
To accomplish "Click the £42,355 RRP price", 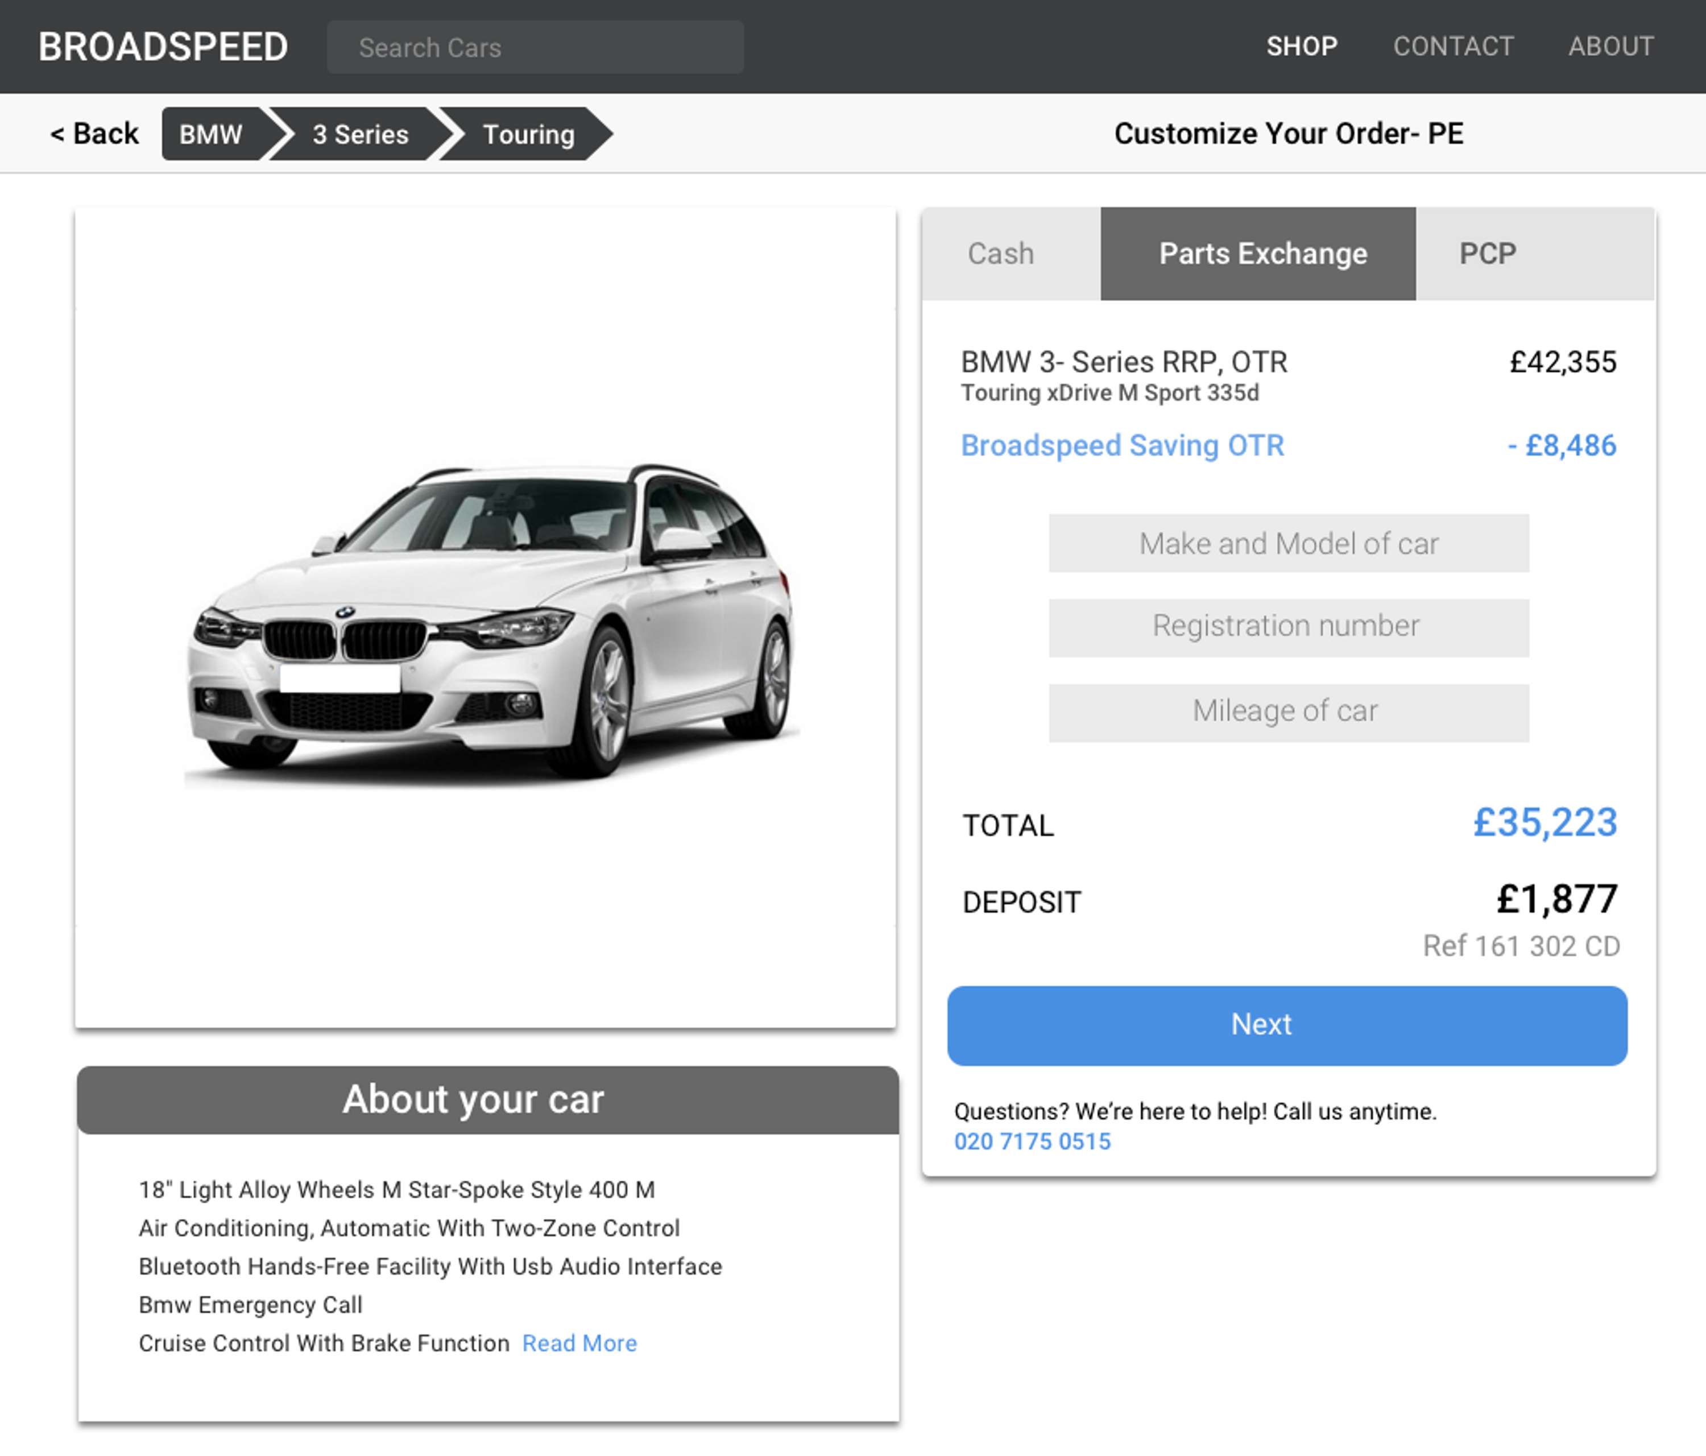I will 1563,362.
